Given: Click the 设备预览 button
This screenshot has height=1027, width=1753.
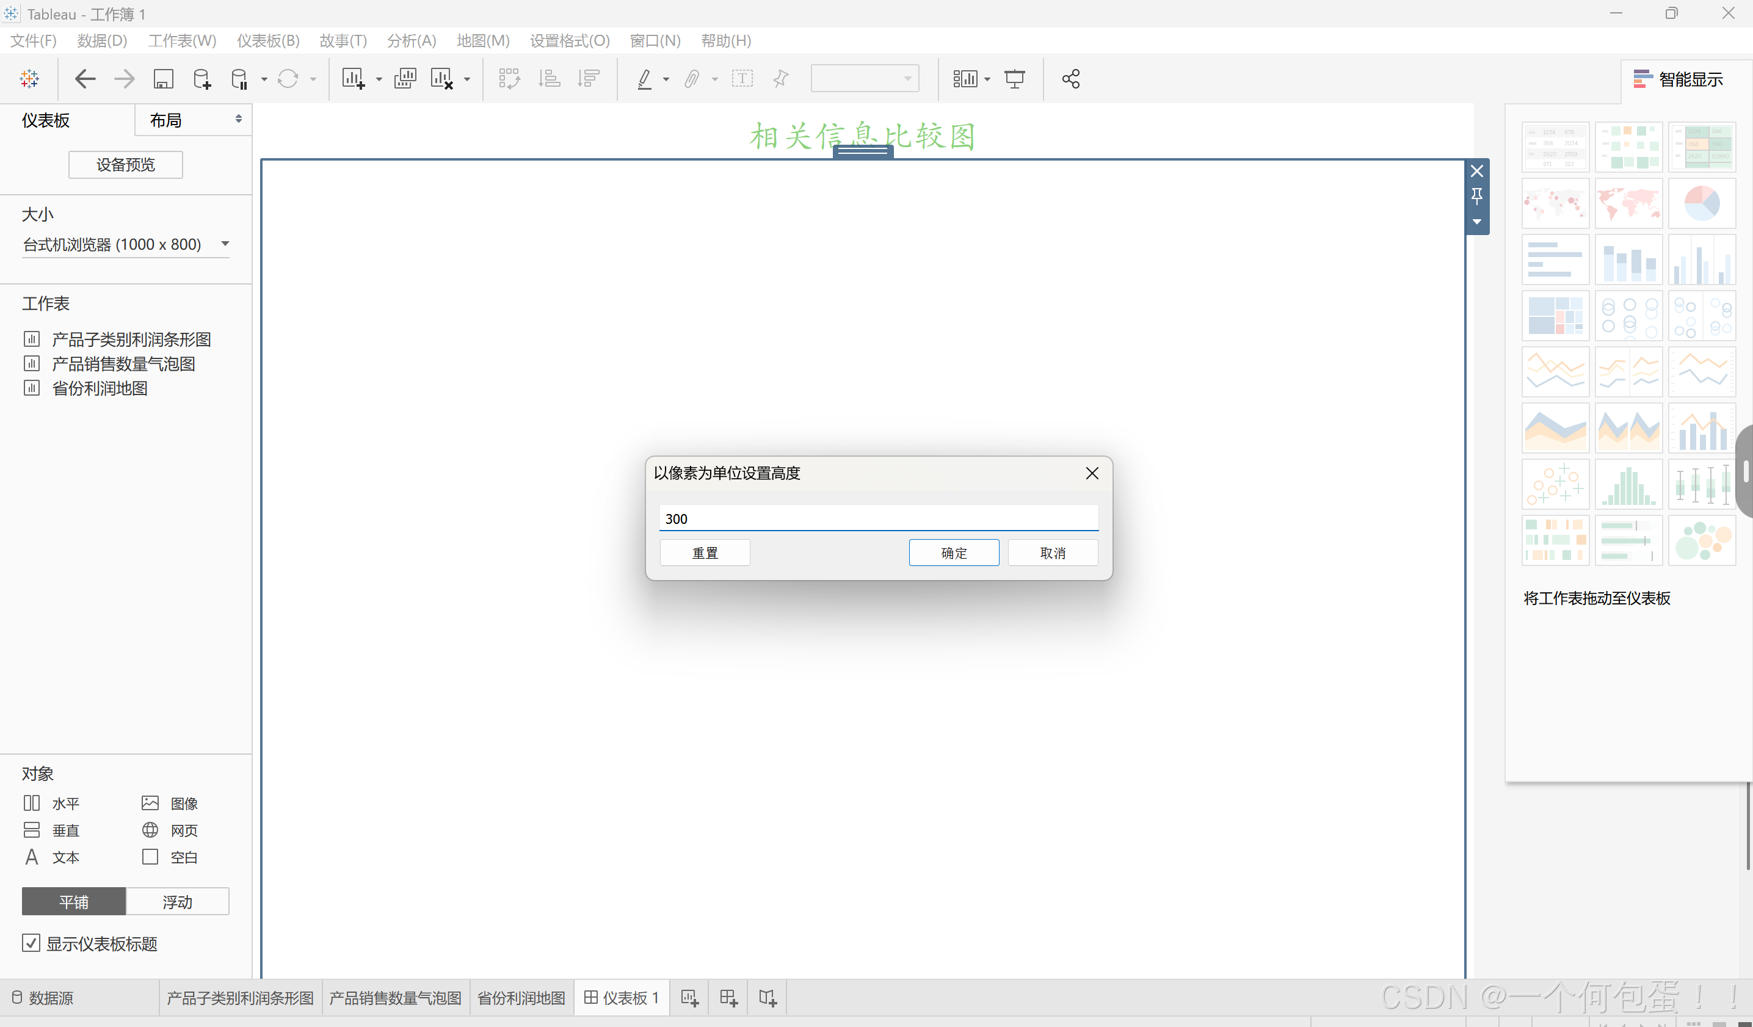Looking at the screenshot, I should point(125,165).
